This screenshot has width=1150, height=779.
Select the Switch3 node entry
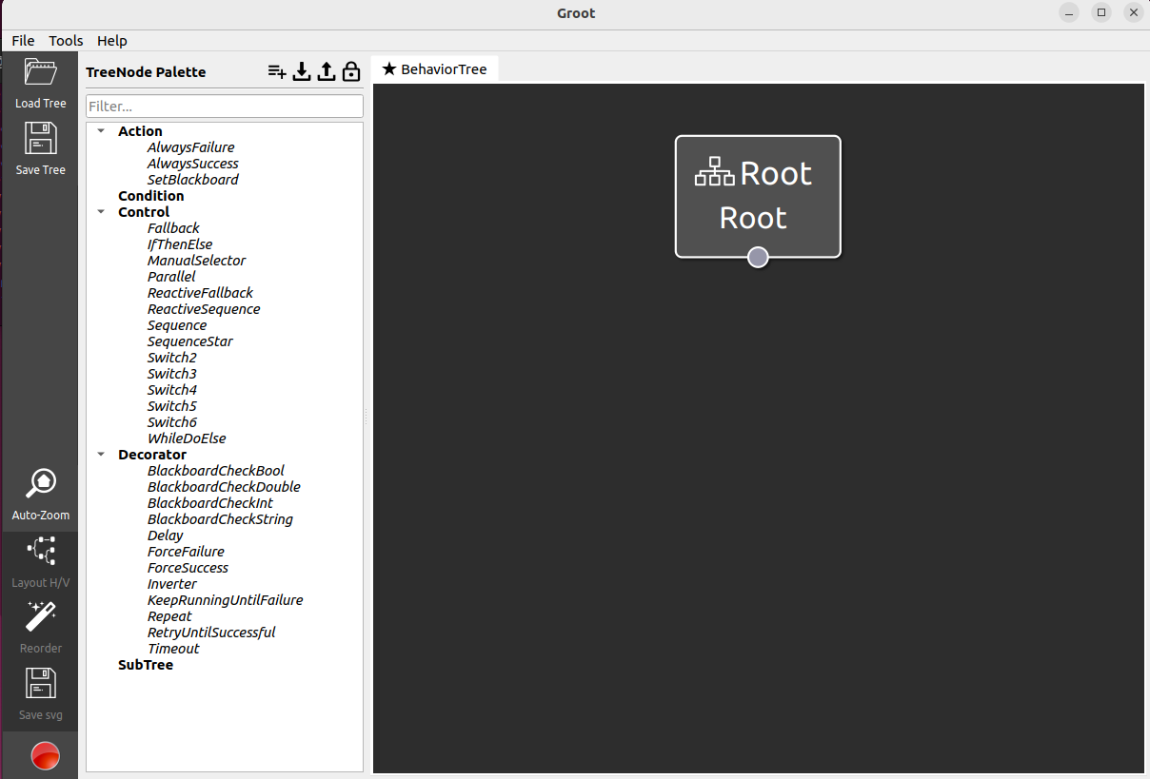click(172, 374)
